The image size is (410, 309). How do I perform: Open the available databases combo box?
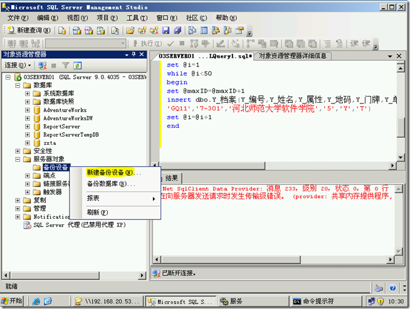coord(86,43)
